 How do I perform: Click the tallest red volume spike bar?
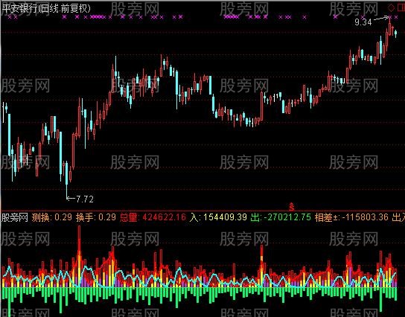coord(79,256)
